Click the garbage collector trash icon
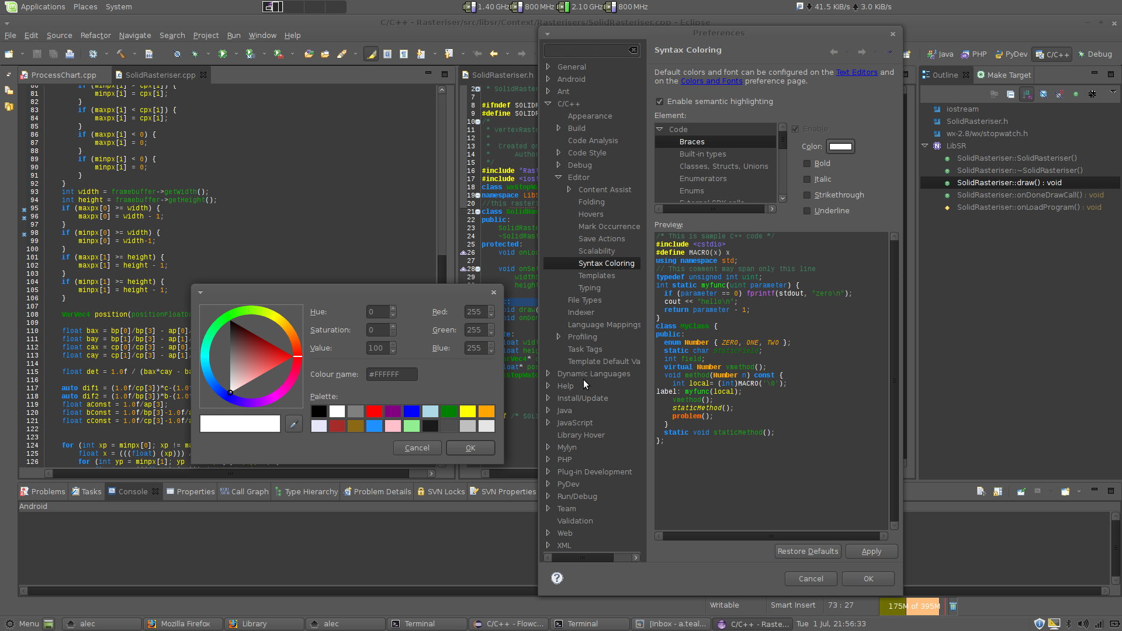 point(953,606)
